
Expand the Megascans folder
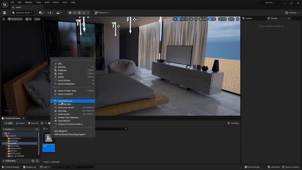point(6,148)
